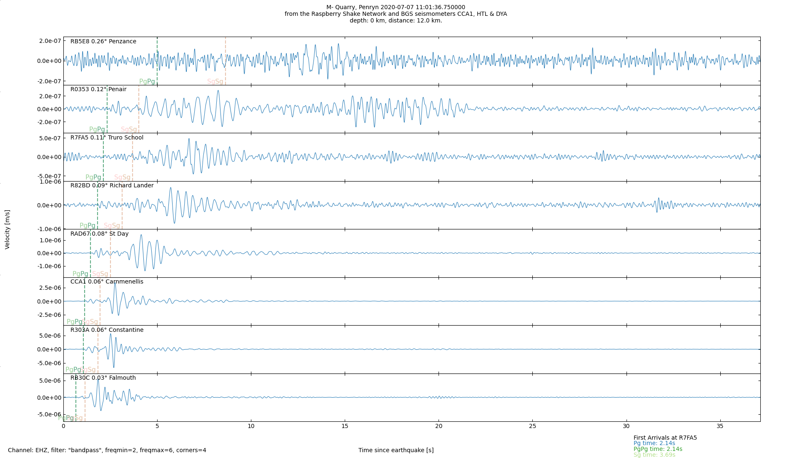Viewport: 792px width, 458px height.
Task: Click the "Time since earthquake [s]" axis label
Action: click(396, 450)
